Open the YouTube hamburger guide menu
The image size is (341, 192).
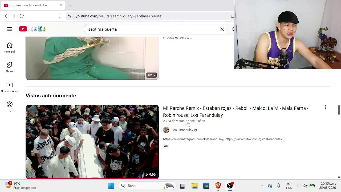click(x=10, y=29)
